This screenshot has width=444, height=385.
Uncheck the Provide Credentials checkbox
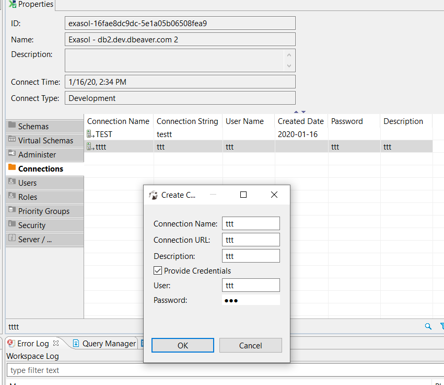[x=158, y=270]
